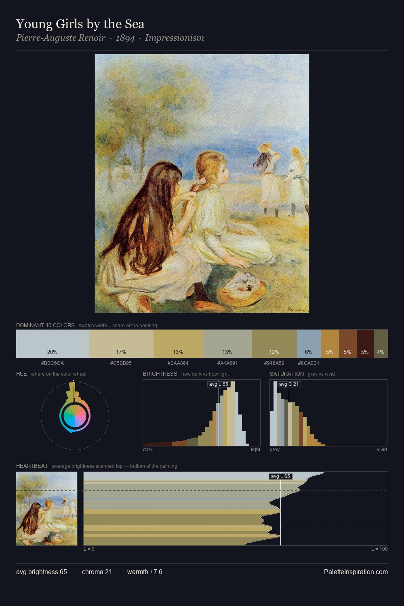
Task: Click the brightness histogram chart
Action: [x=202, y=413]
